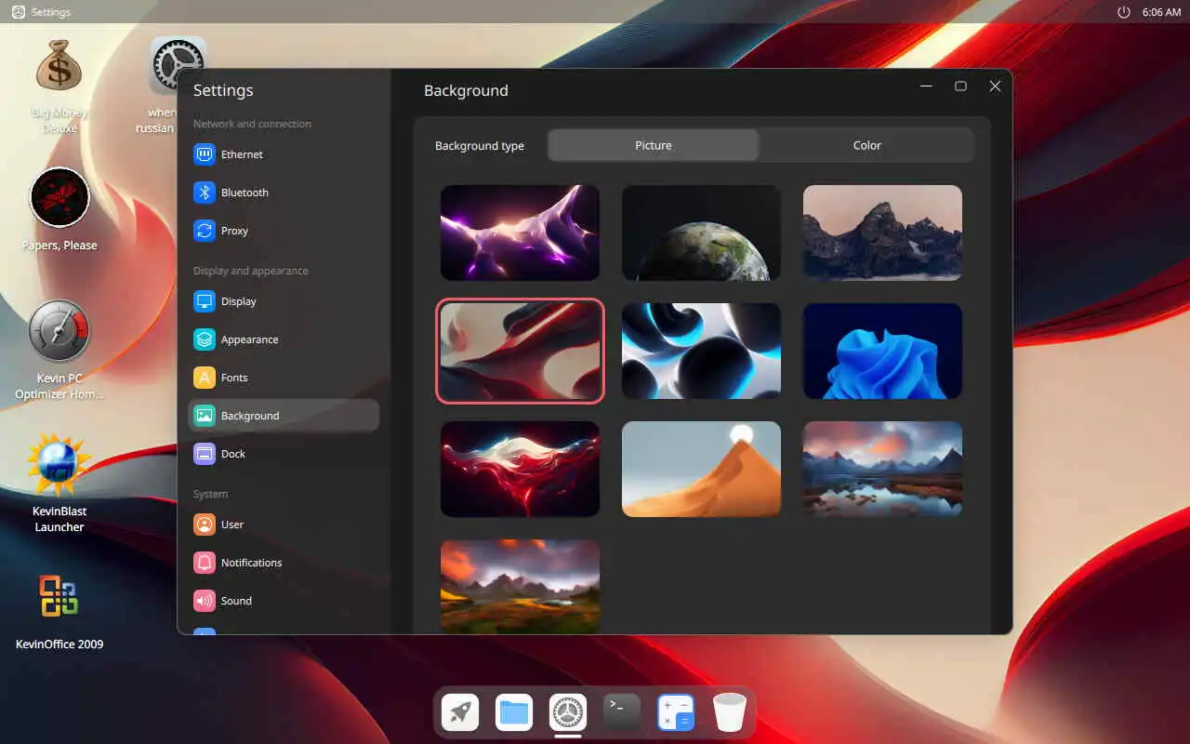Open the User settings icon
Viewport: 1190px width, 744px height.
[x=205, y=525]
